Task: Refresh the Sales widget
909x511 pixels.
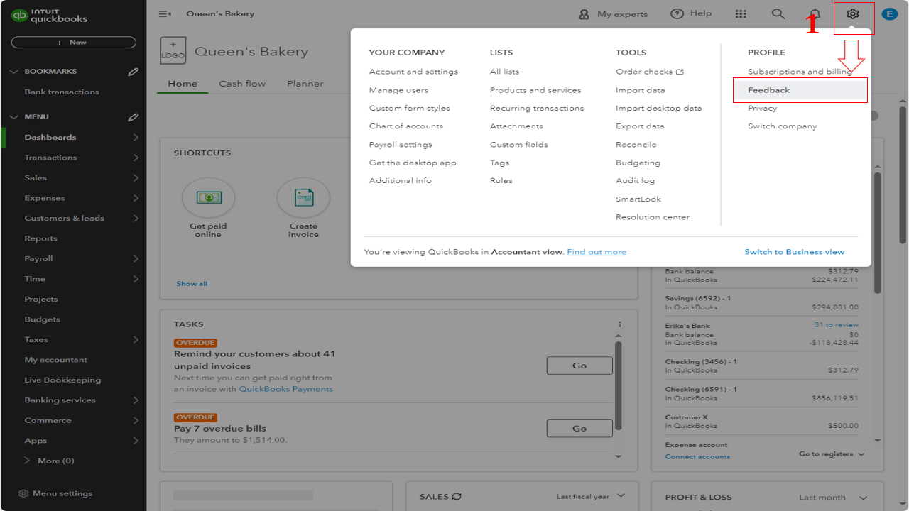Action: coord(457,497)
